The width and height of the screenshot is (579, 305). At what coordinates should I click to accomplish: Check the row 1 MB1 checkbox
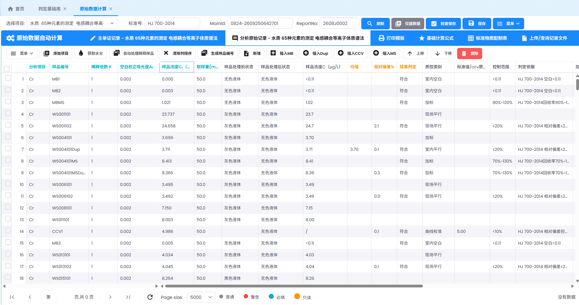click(8, 78)
